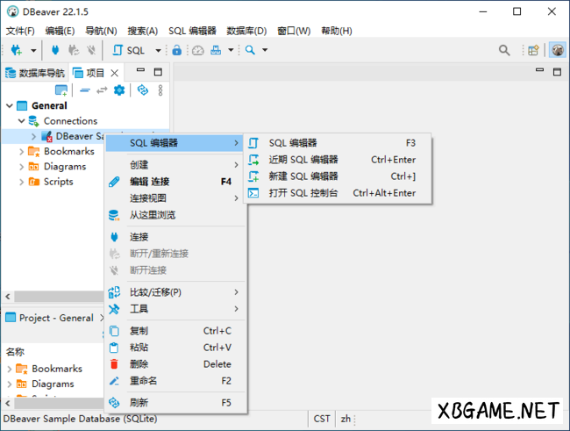Collapse the Connections tree node

click(x=22, y=120)
